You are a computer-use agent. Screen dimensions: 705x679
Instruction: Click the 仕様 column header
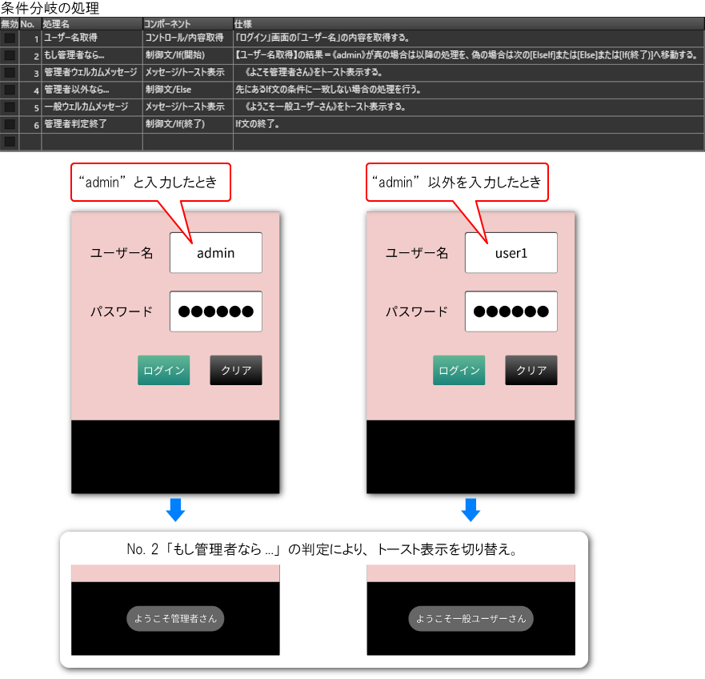[469, 24]
